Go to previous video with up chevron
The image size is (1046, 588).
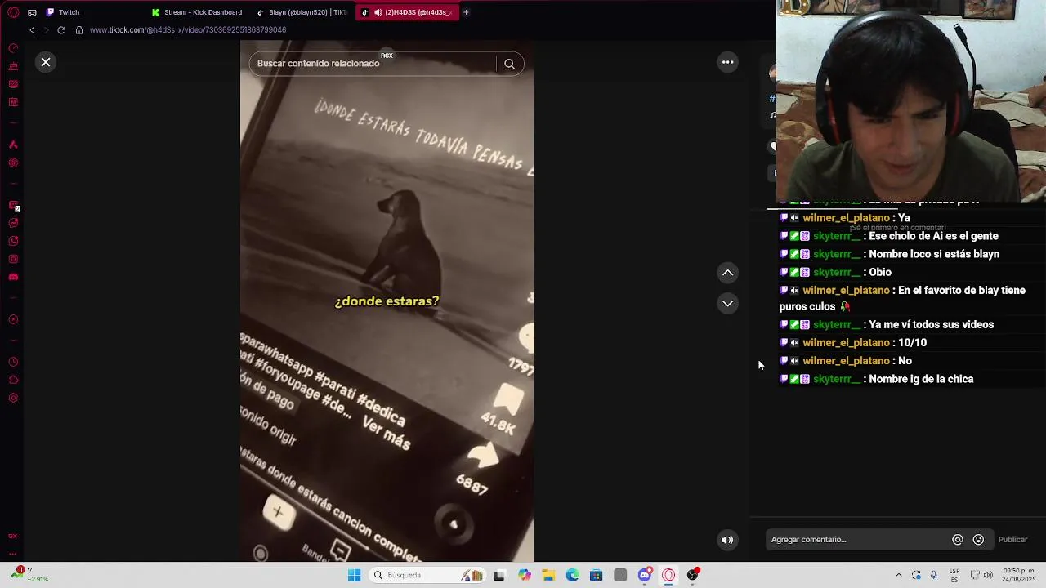tap(727, 273)
